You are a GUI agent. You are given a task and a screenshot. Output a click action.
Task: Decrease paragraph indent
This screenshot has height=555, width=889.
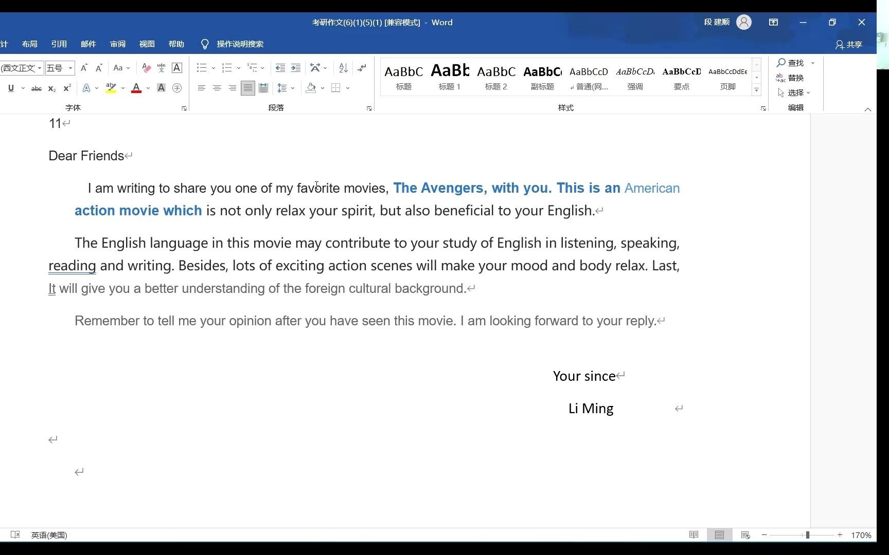[x=280, y=68]
